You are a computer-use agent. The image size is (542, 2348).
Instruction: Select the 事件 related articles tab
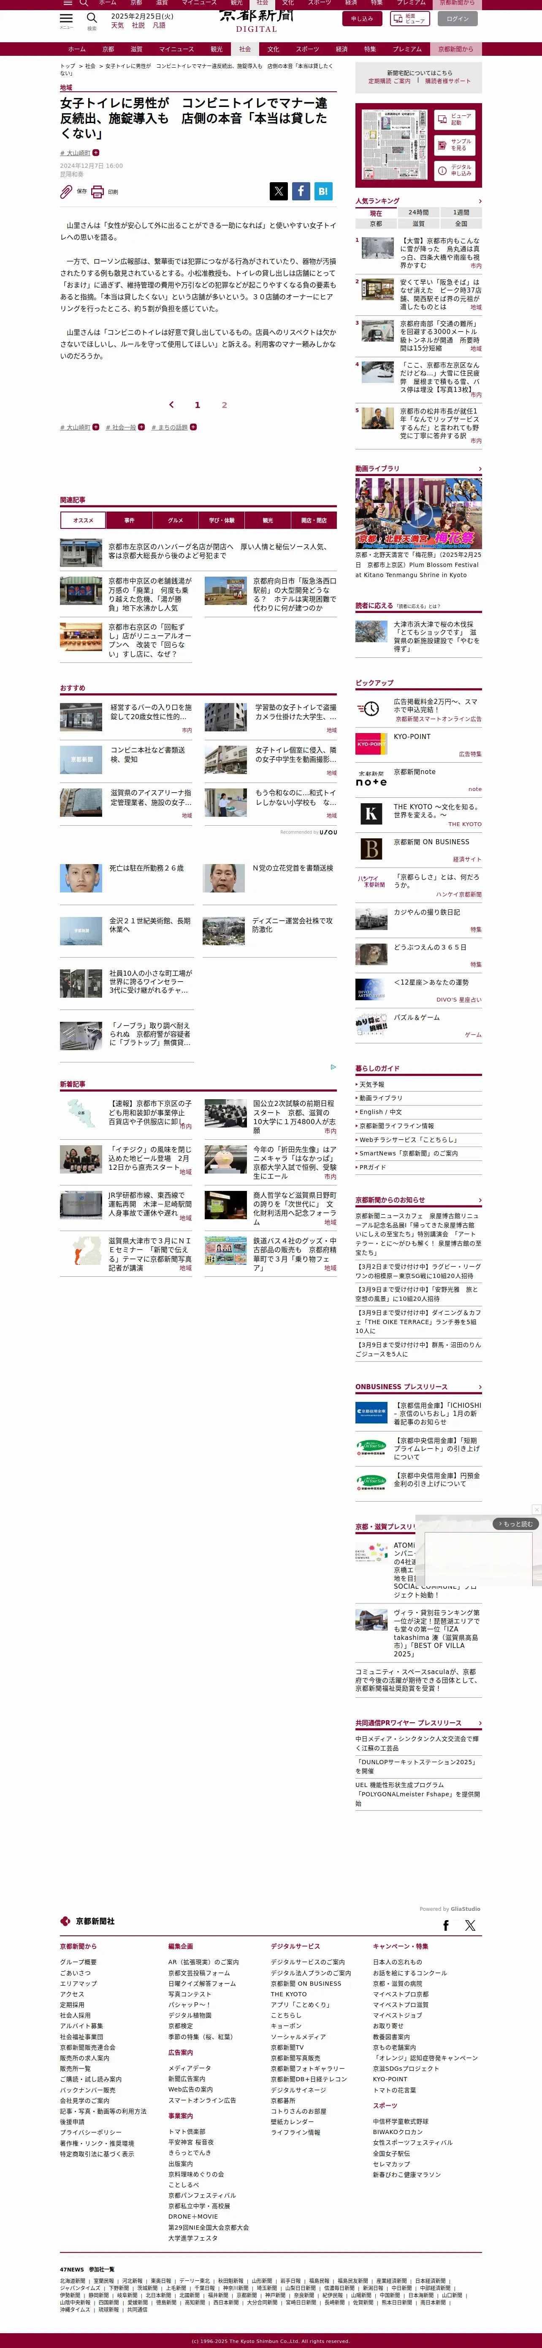tap(129, 520)
